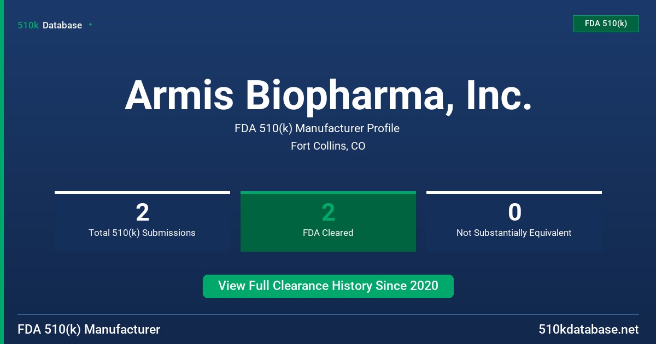Click the FDA 510(k) badge
This screenshot has width=656, height=344.
[x=606, y=24]
